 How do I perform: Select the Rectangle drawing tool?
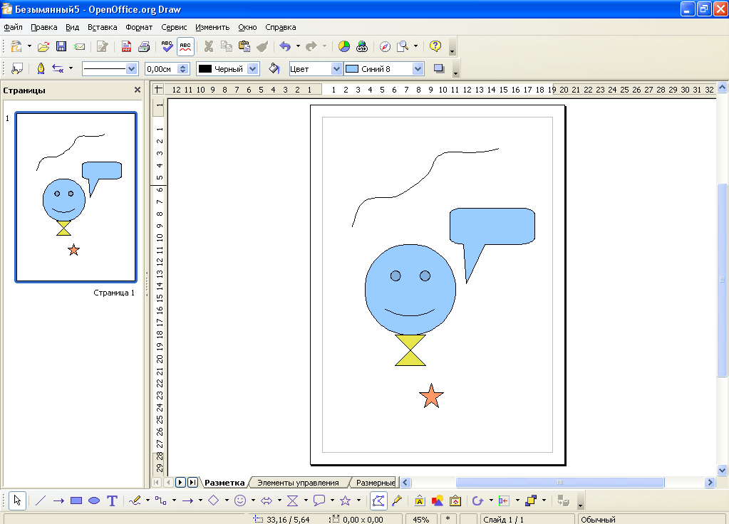[x=76, y=501]
